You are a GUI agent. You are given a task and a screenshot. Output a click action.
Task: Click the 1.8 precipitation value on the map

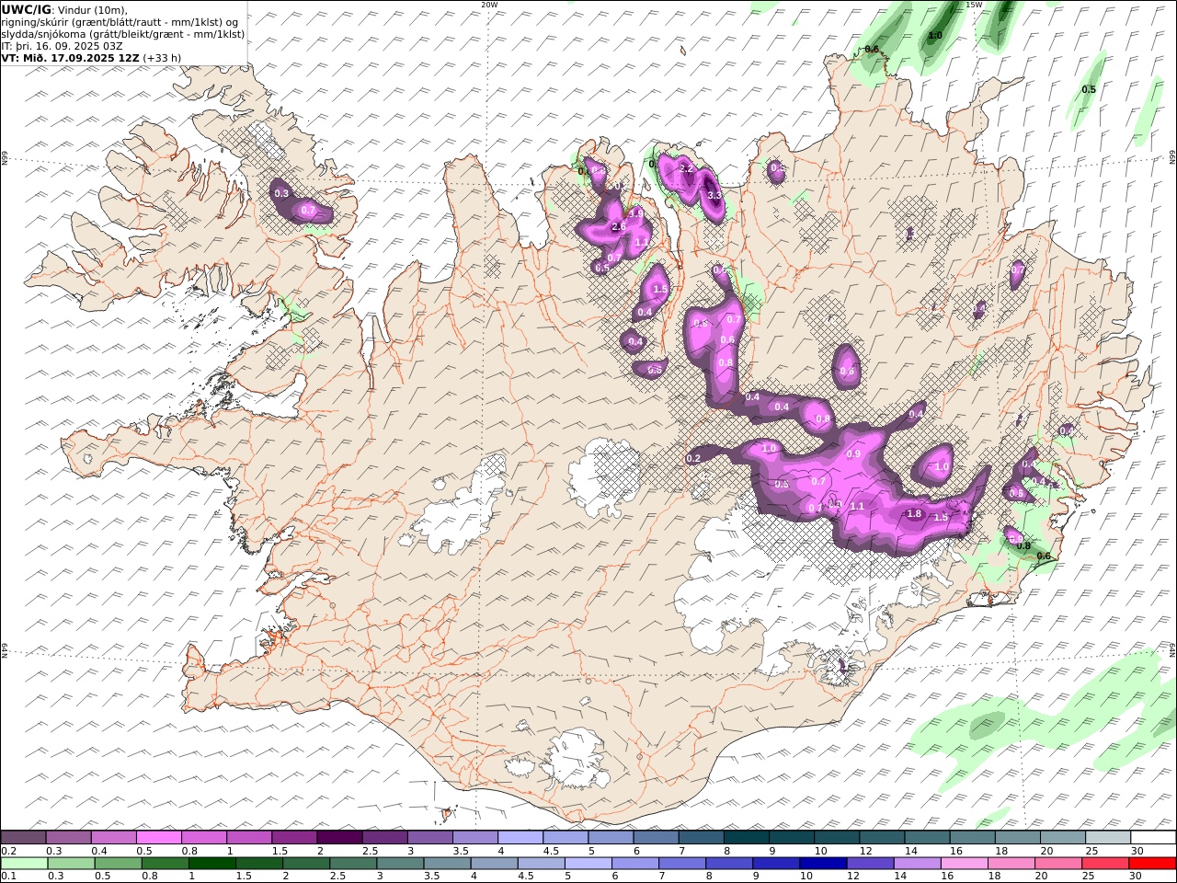click(914, 514)
